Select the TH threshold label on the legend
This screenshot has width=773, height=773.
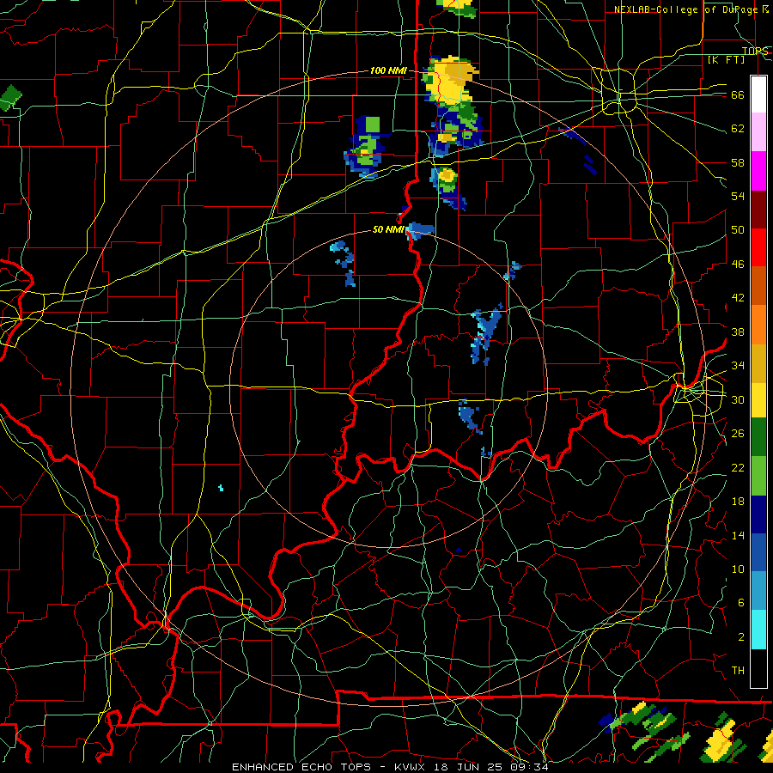738,671
